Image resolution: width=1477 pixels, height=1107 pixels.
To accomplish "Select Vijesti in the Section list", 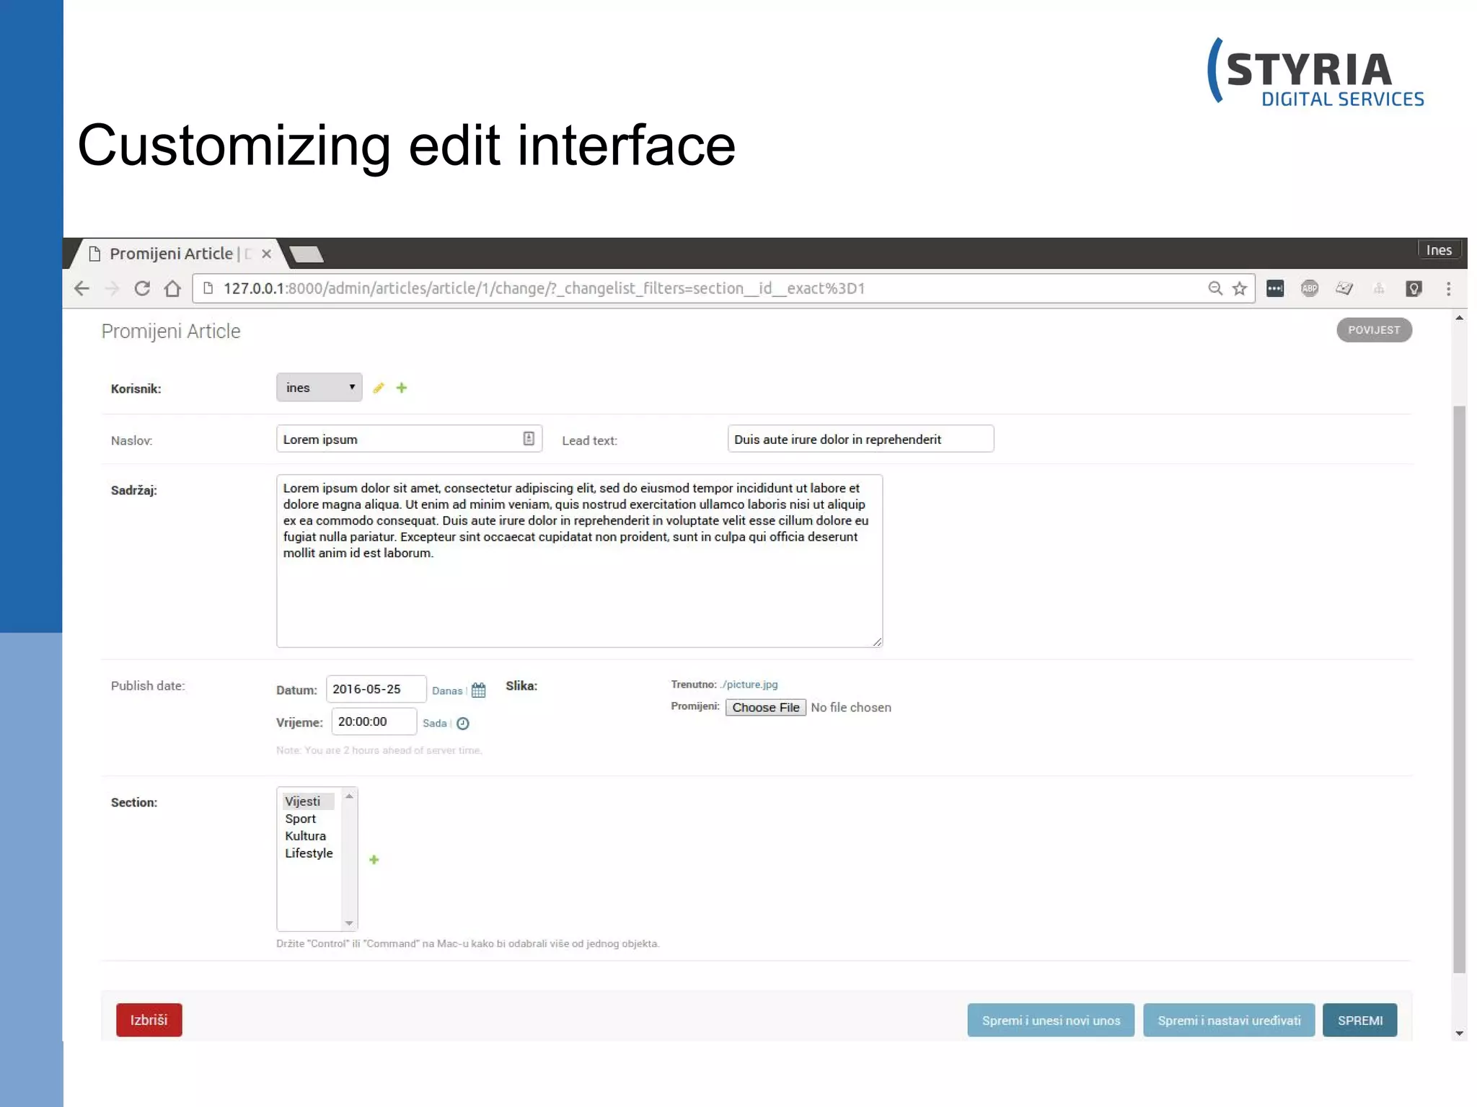I will click(x=309, y=801).
